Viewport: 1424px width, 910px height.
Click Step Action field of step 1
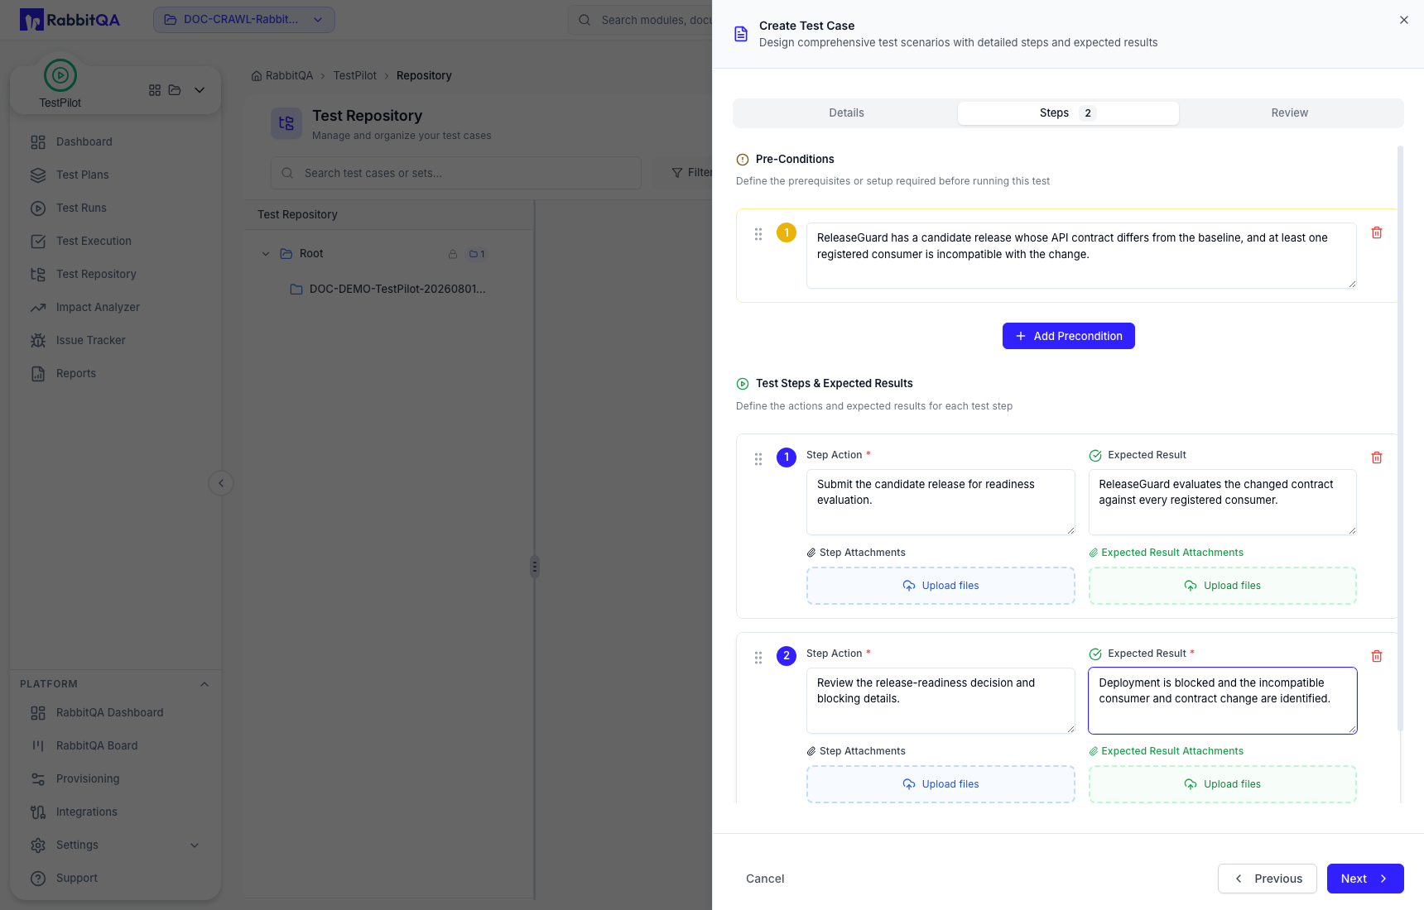point(941,502)
